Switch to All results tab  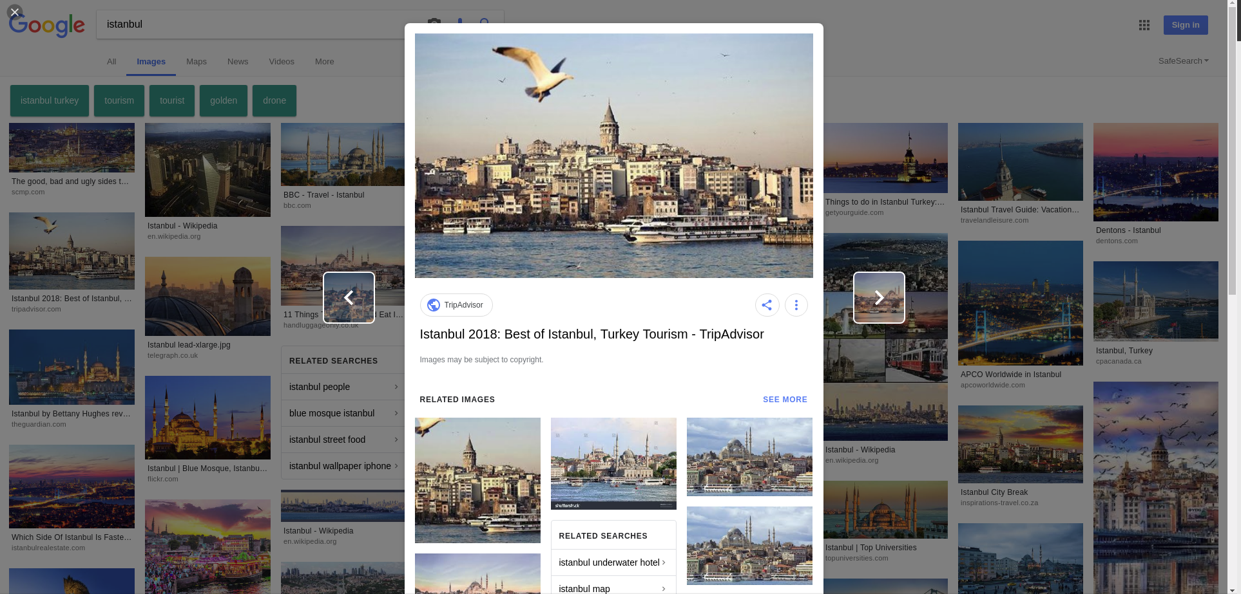(x=111, y=62)
